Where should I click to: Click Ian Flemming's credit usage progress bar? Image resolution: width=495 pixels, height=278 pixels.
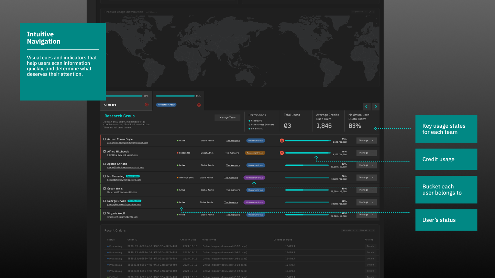tap(307, 178)
